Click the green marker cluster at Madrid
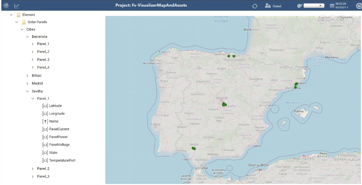Screen dimensions: 362x185 [224, 104]
